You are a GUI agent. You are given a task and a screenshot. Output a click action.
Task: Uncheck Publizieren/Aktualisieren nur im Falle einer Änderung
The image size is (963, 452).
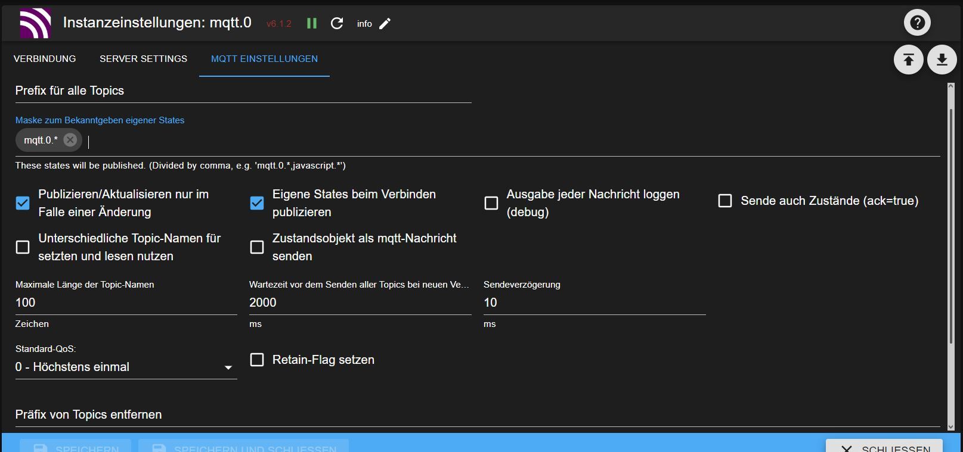[23, 203]
